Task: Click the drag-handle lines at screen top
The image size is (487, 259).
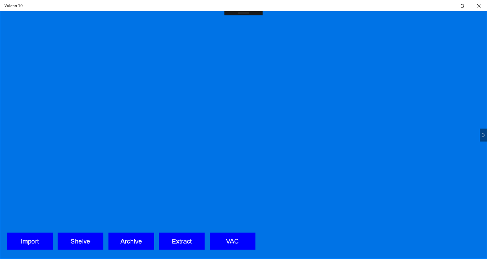Action: click(x=243, y=13)
